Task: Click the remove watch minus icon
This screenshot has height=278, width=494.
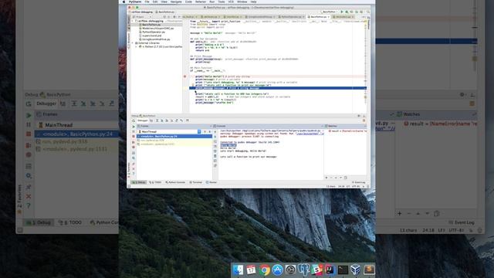Action: (x=331, y=178)
